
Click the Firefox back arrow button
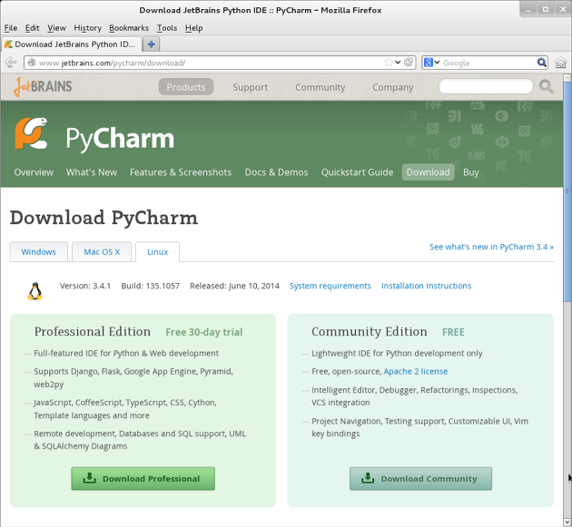(11, 63)
